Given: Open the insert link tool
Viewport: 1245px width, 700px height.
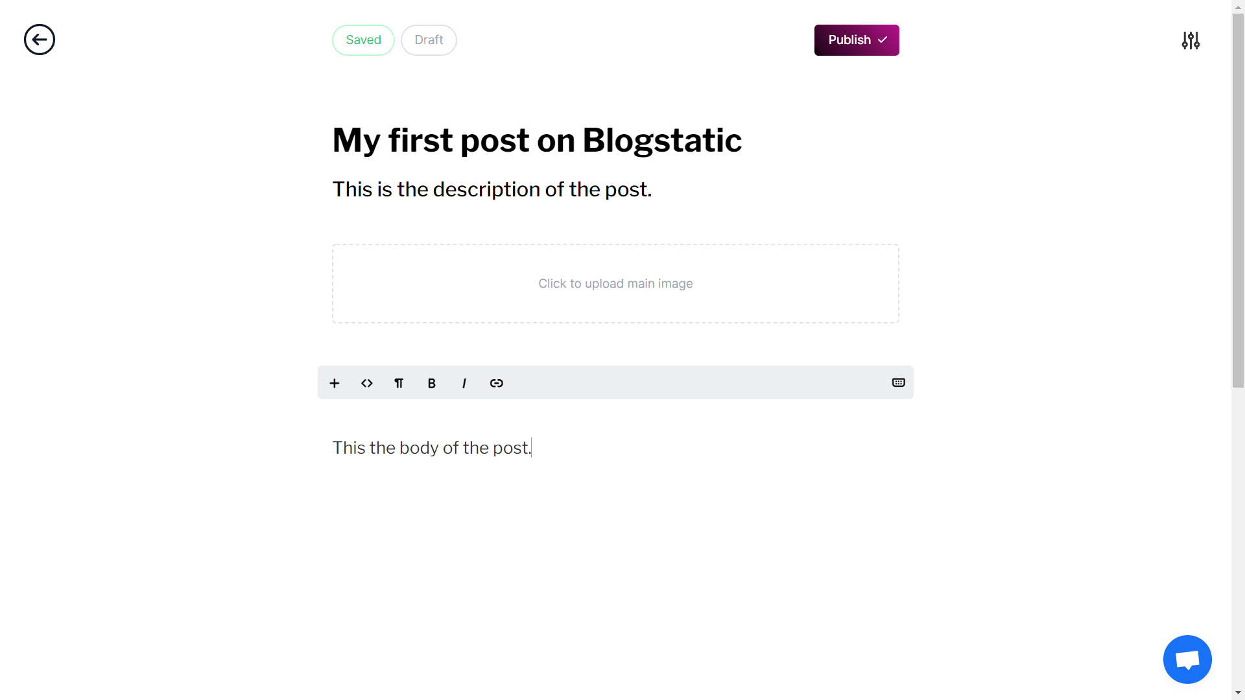Looking at the screenshot, I should (496, 383).
